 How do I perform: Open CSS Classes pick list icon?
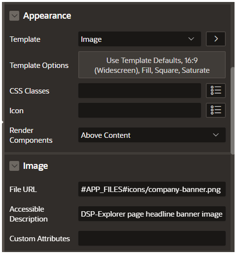tap(216, 91)
